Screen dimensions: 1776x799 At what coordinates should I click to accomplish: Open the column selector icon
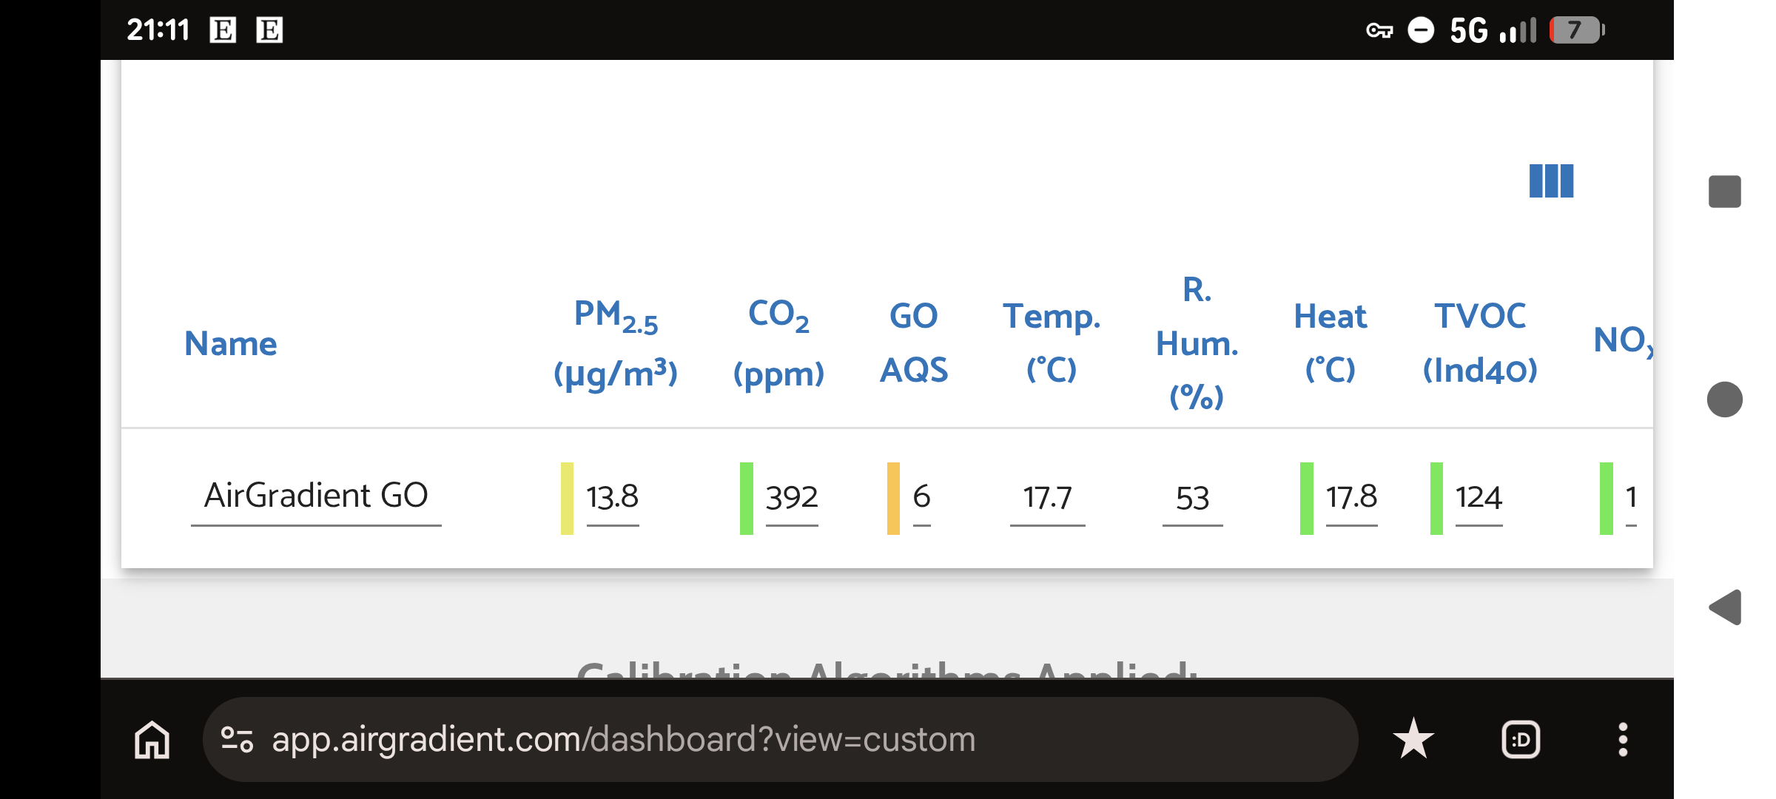(1551, 181)
